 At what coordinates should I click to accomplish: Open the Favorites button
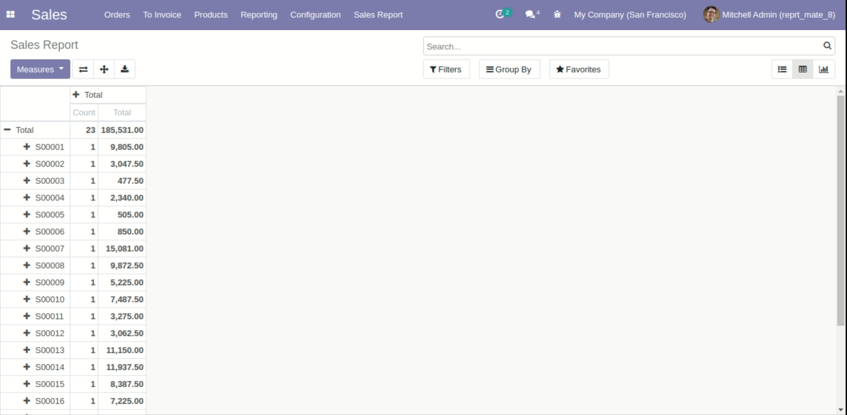pos(578,69)
